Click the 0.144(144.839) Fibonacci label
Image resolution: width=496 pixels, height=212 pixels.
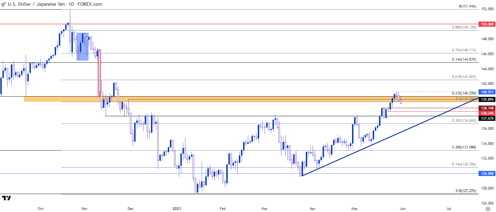click(x=464, y=59)
